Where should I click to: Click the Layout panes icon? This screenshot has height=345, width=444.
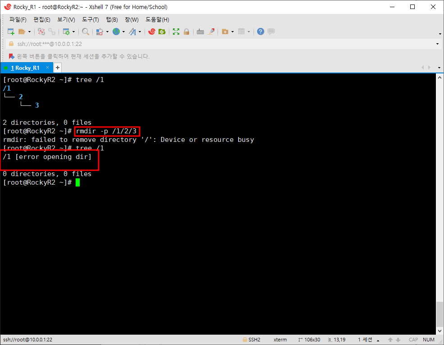click(x=241, y=32)
